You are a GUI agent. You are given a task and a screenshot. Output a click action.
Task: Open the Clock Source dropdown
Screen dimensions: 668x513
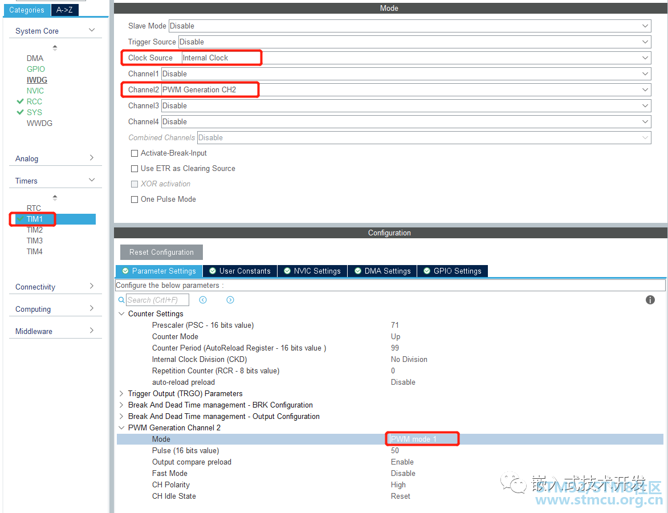(x=416, y=58)
